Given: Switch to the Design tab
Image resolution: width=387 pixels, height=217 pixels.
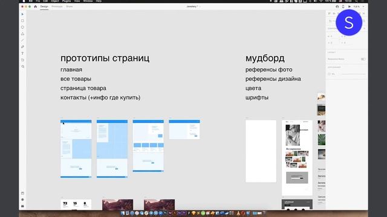Looking at the screenshot, I should (44, 7).
